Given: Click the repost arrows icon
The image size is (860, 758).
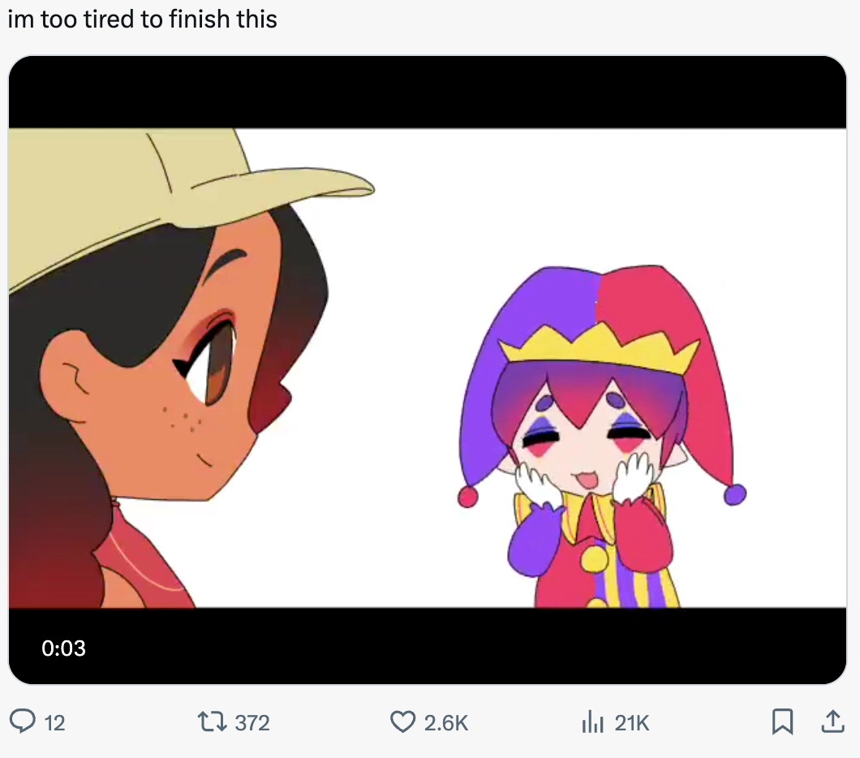Looking at the screenshot, I should (213, 721).
